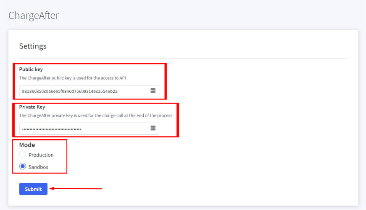
Task: Click the password manager icon in Private Key field
Action: click(x=153, y=128)
